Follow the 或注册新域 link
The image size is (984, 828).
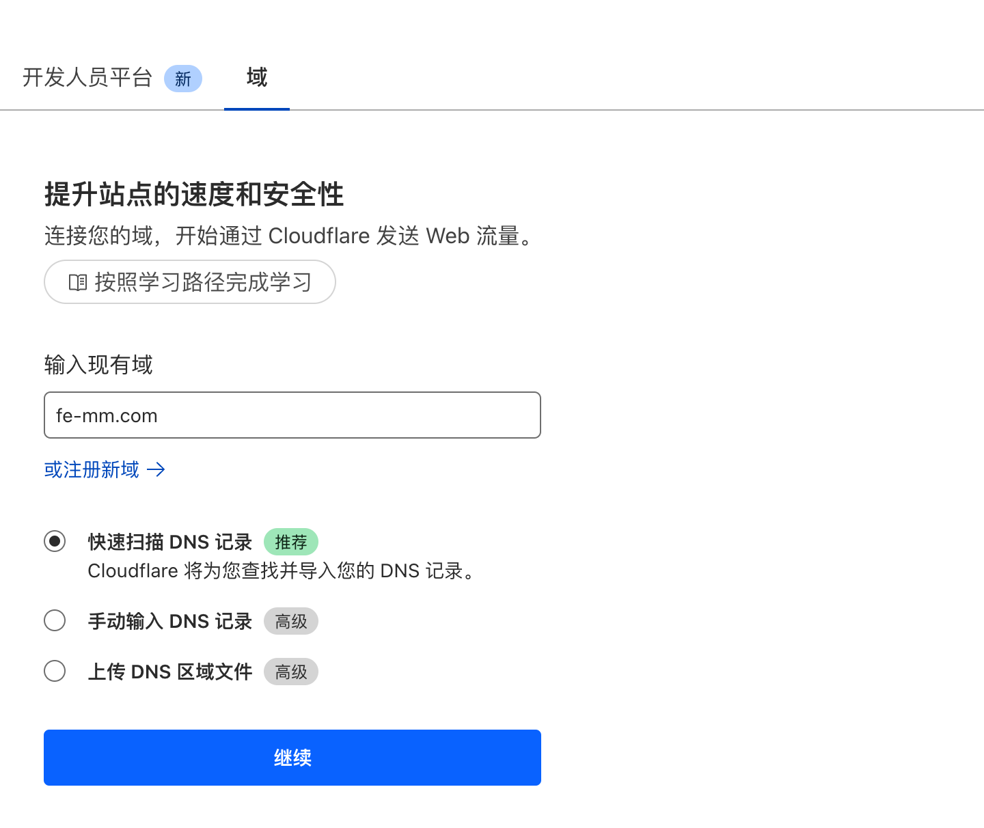(92, 469)
